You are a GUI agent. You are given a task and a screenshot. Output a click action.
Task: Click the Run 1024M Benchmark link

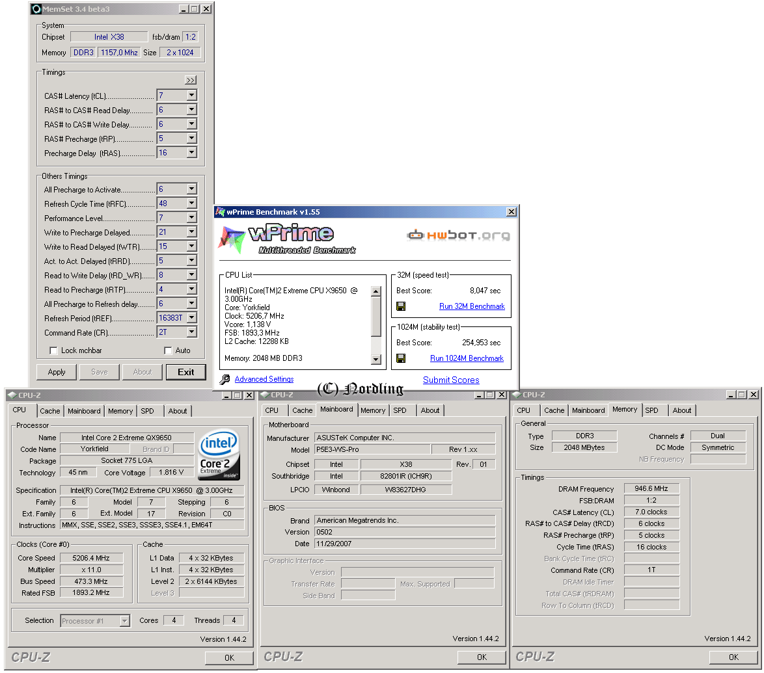(x=467, y=358)
